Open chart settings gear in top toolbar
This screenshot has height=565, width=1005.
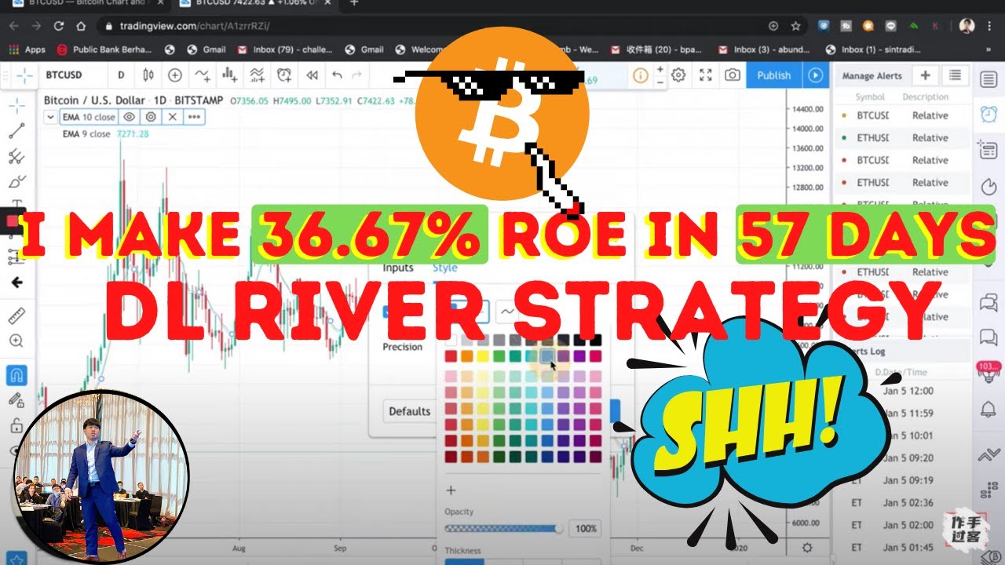(x=678, y=75)
